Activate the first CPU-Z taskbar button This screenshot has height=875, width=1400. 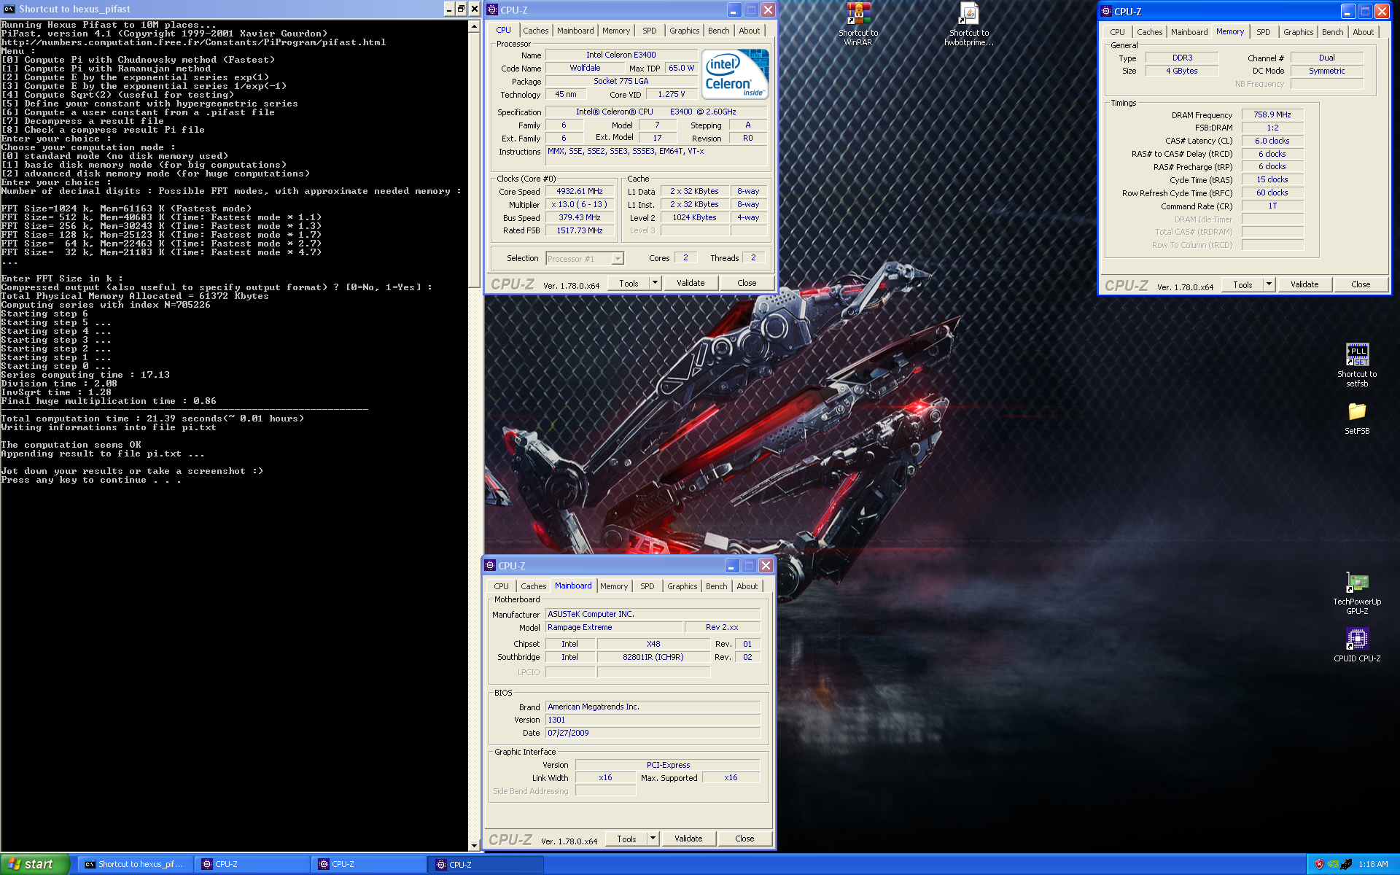coord(252,864)
